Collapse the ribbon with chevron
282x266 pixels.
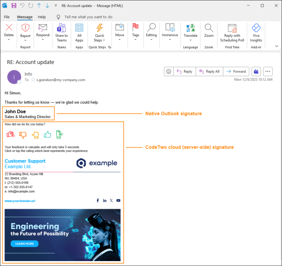tap(277, 46)
